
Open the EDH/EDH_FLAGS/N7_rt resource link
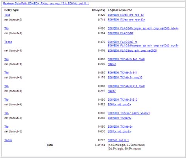[x=122, y=42]
